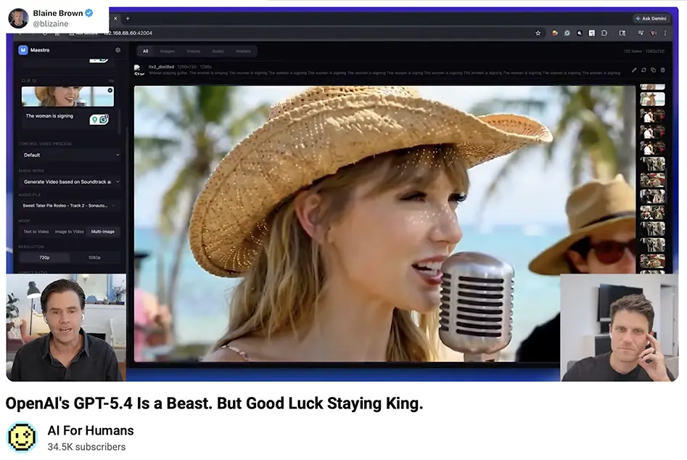Switch to the Audio filter tab
Image resolution: width=687 pixels, height=460 pixels.
coord(218,51)
